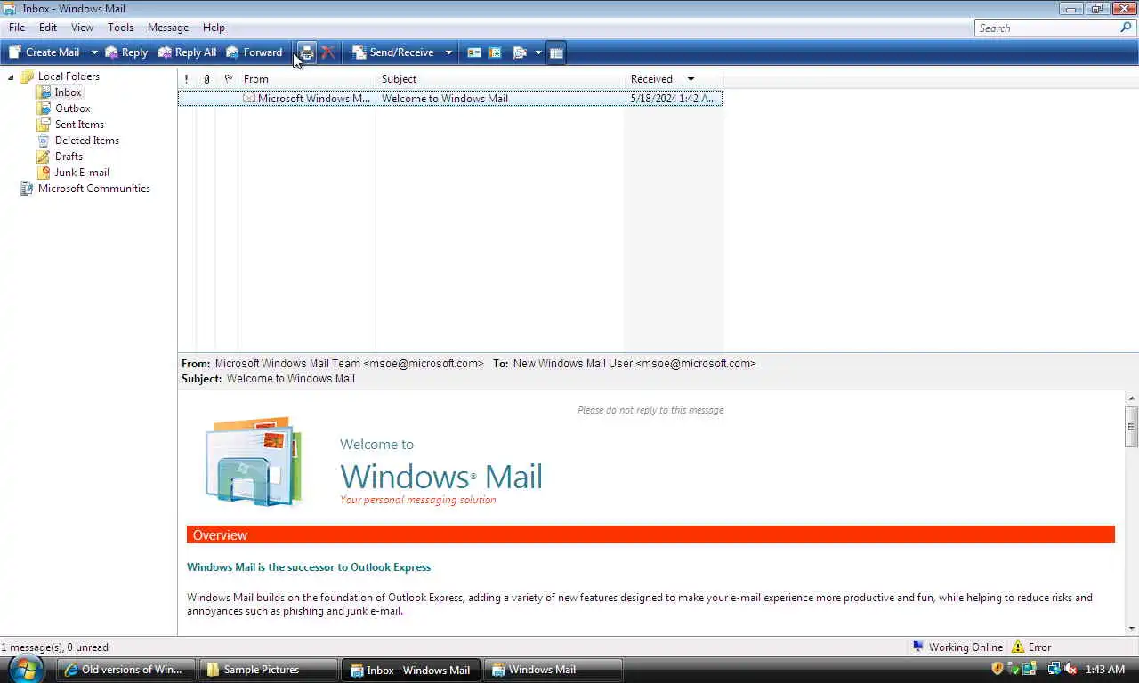Sort by the Priority exclamation column

pos(187,79)
